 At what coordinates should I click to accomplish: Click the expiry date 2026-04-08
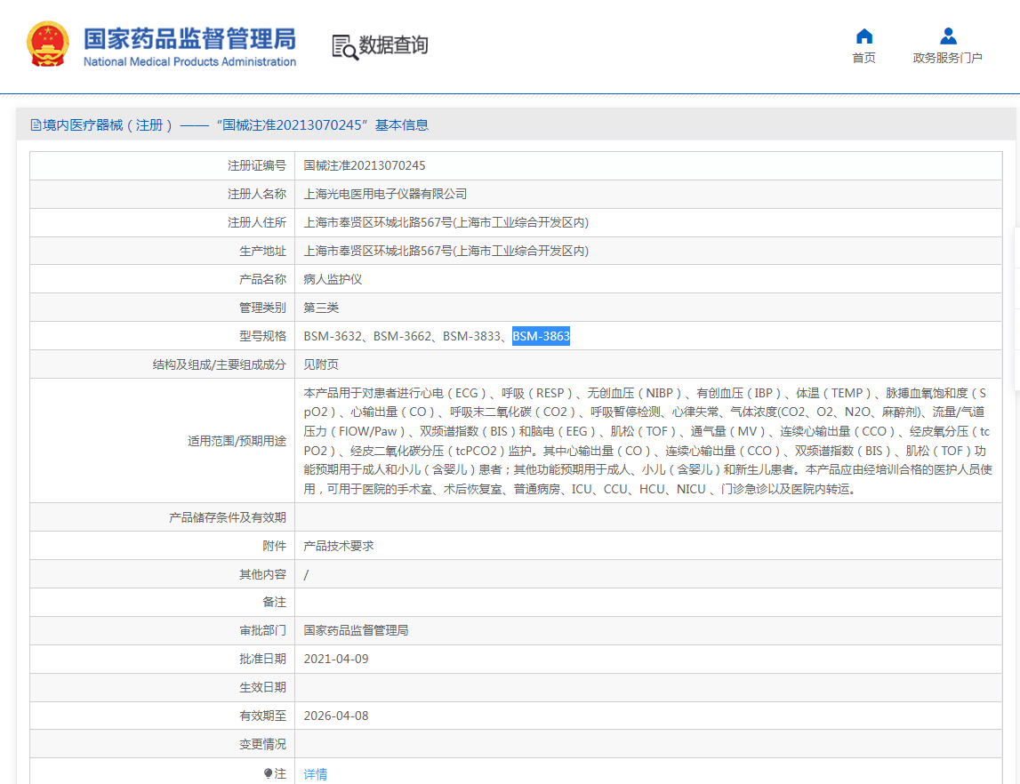pyautogui.click(x=336, y=716)
